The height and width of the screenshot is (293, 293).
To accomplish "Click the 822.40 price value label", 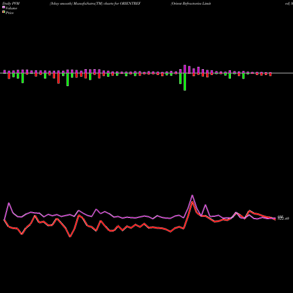I will pos(283,219).
